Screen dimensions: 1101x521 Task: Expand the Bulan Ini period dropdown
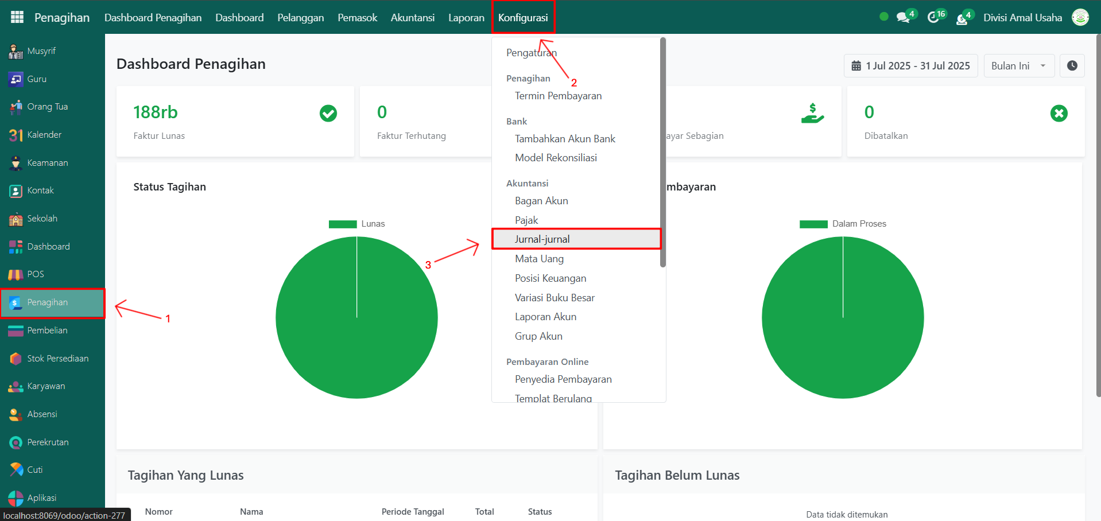coord(1018,66)
